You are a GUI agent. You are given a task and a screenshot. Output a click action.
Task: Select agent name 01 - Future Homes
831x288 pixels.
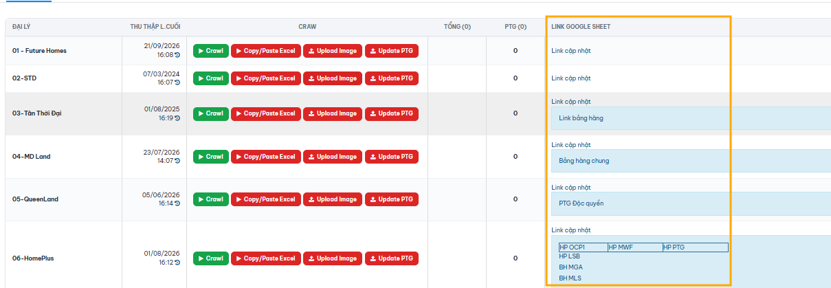[x=39, y=51]
